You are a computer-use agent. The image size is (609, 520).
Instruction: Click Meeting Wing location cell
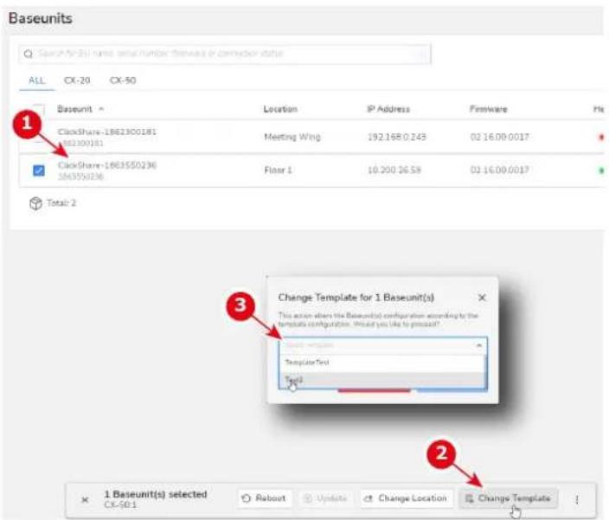pyautogui.click(x=292, y=137)
